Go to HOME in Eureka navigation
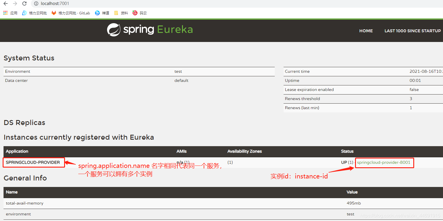Screen dimensions: 443x221 pyautogui.click(x=366, y=31)
